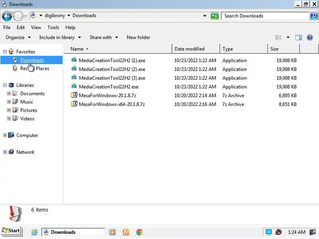The image size is (319, 239).
Task: Select the Music library
Action: pos(27,102)
